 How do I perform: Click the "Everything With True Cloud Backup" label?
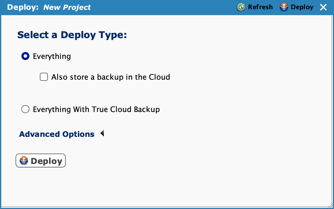pos(96,109)
